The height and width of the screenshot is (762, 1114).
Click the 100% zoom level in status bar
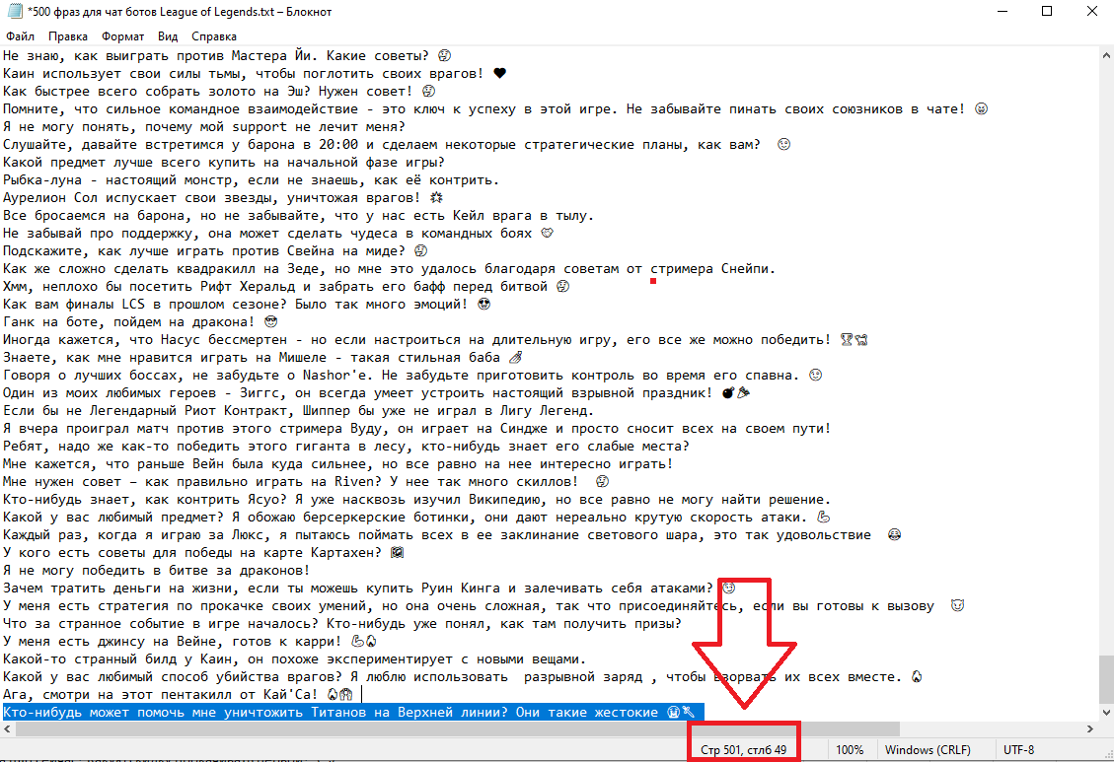click(x=850, y=750)
